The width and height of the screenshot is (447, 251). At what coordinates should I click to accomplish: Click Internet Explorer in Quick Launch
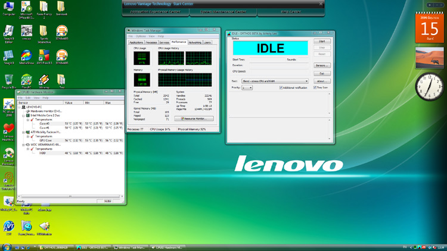27,247
